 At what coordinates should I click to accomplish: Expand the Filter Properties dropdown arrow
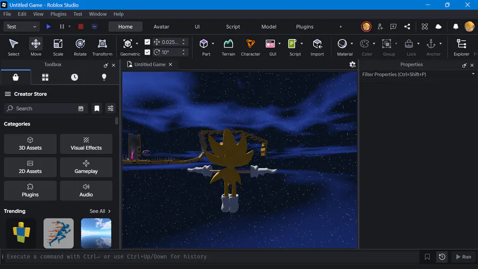[473, 74]
